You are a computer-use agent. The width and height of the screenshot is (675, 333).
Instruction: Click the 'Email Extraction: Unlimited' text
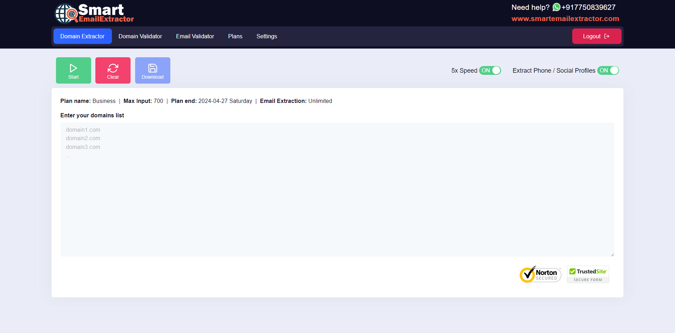(296, 101)
